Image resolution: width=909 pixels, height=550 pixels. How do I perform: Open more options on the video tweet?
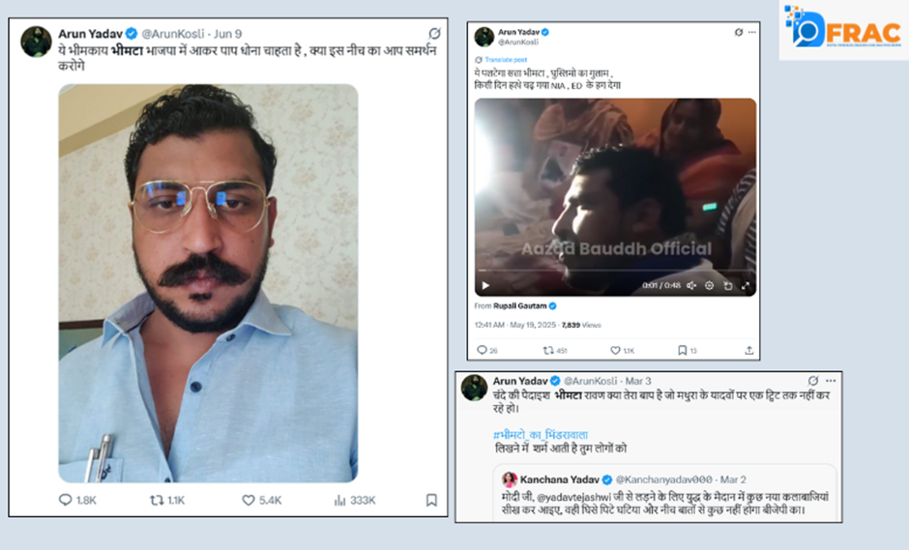pyautogui.click(x=752, y=32)
